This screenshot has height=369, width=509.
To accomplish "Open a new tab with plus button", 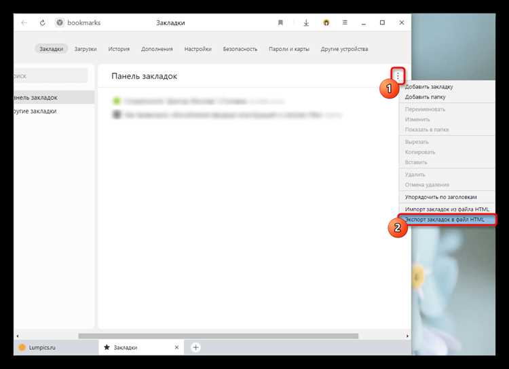I will tap(195, 347).
